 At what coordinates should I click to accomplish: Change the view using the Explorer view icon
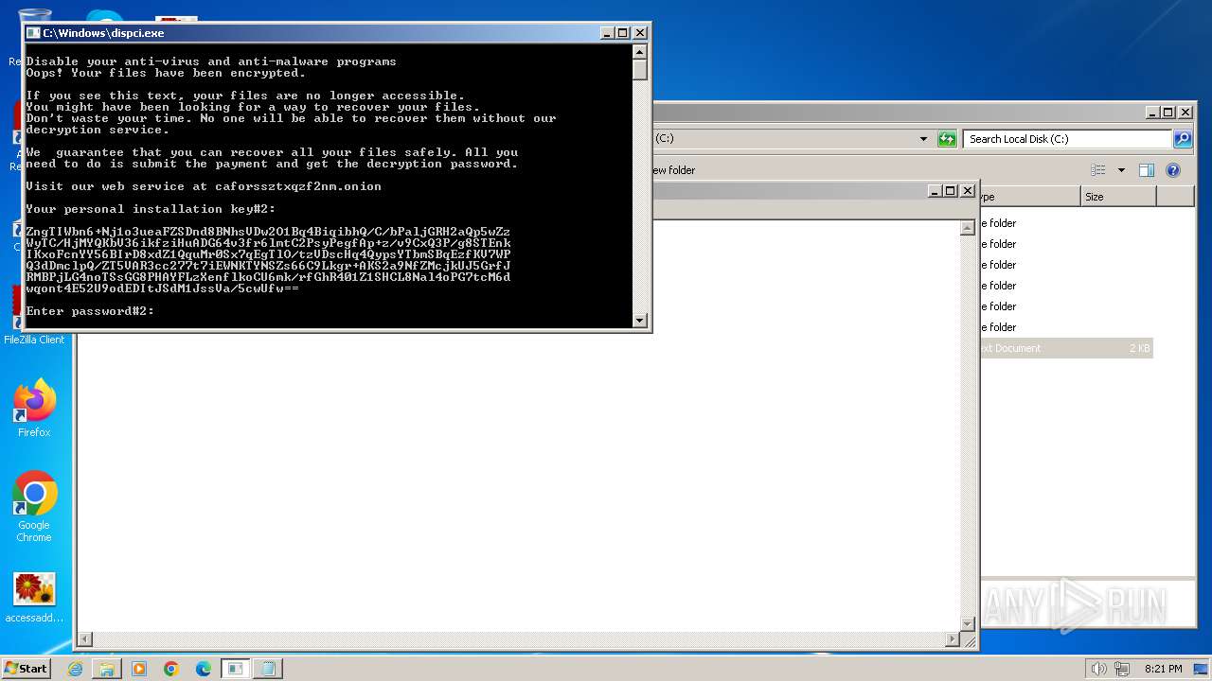click(x=1098, y=170)
